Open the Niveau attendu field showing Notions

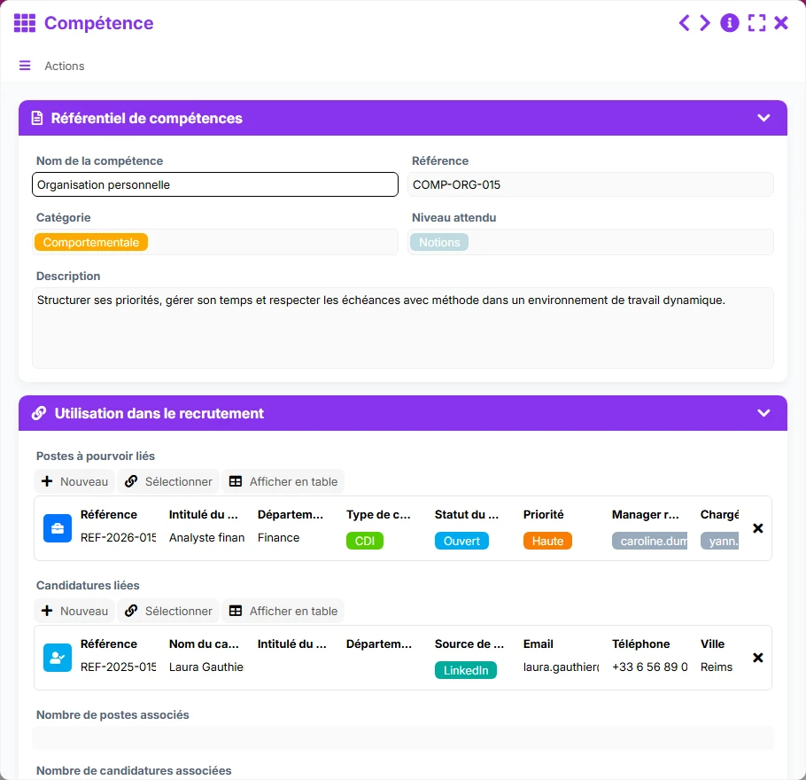(591, 242)
